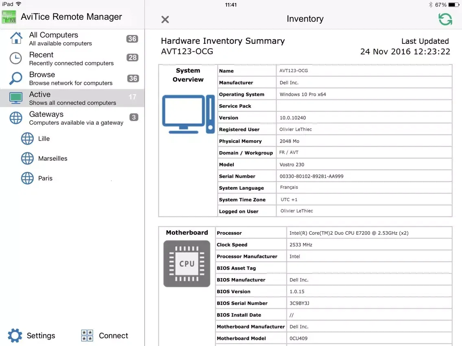Click the Settings gear icon
The height and width of the screenshot is (346, 462).
[x=15, y=335]
